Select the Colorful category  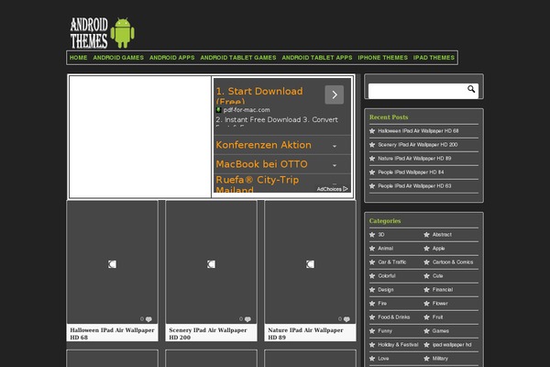point(387,275)
